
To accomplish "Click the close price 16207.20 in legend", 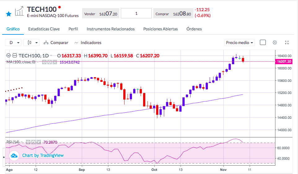I will [150, 56].
